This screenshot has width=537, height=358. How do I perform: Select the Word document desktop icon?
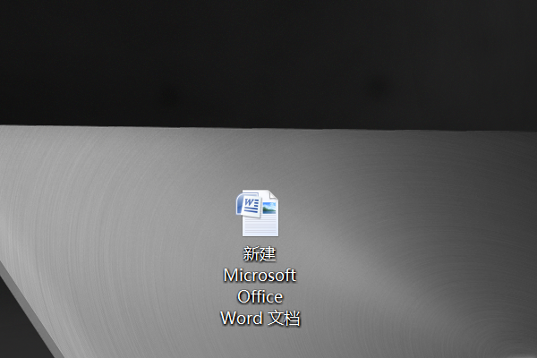(x=257, y=213)
